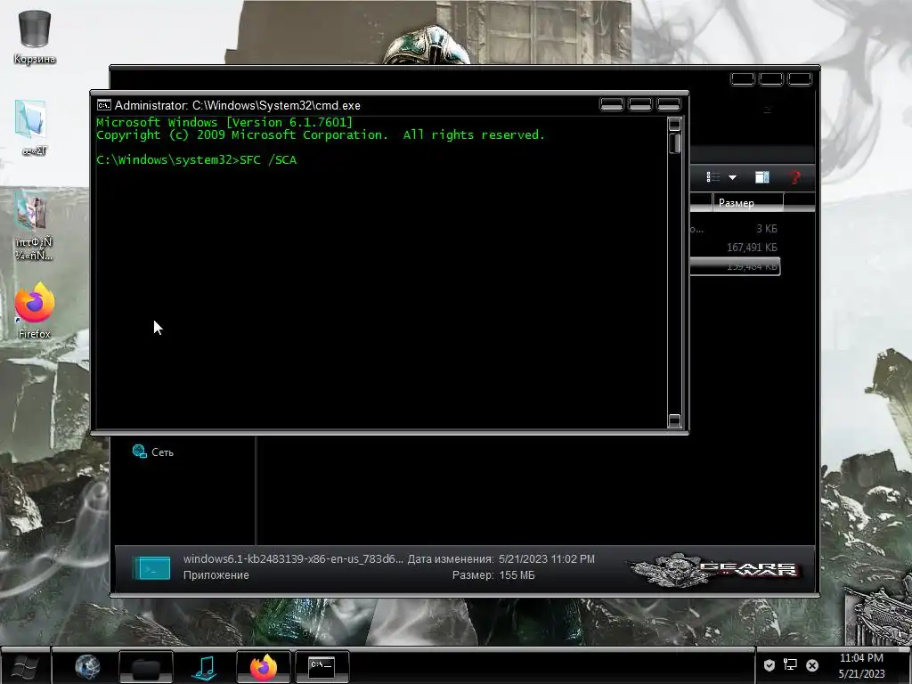The width and height of the screenshot is (912, 684).
Task: Open the view options dropdown arrow in Explorer
Action: [x=733, y=177]
